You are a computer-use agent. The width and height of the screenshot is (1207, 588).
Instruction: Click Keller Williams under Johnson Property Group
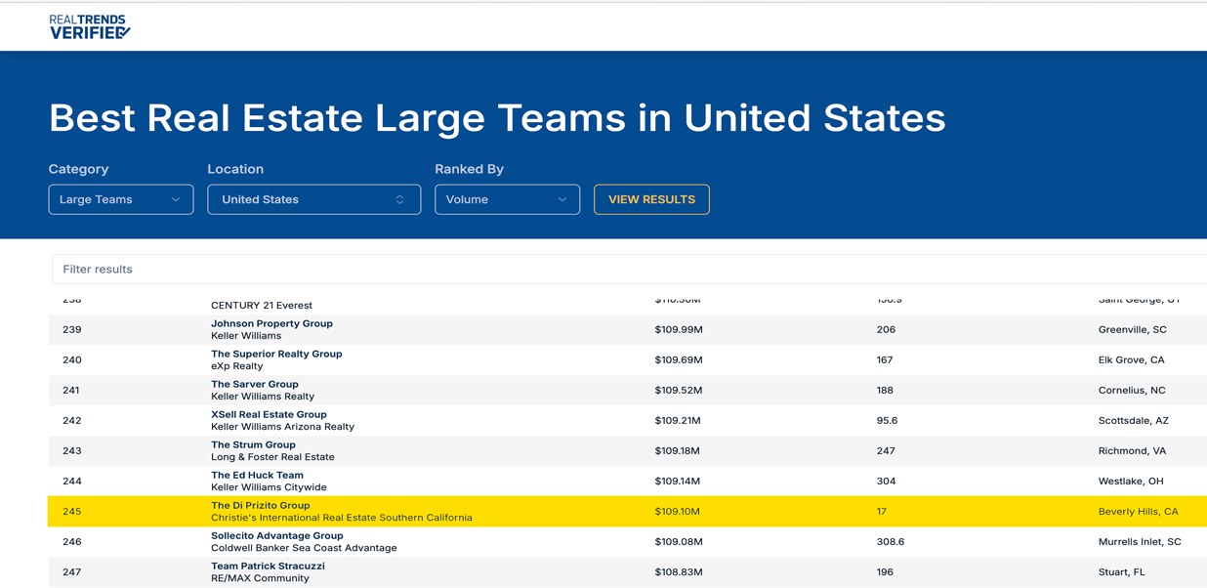click(246, 336)
